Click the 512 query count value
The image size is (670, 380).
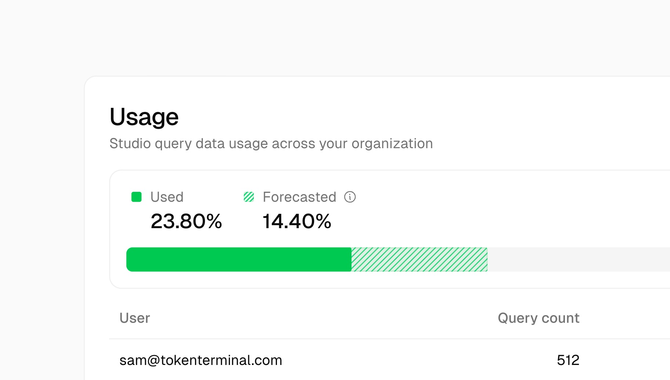tap(568, 360)
